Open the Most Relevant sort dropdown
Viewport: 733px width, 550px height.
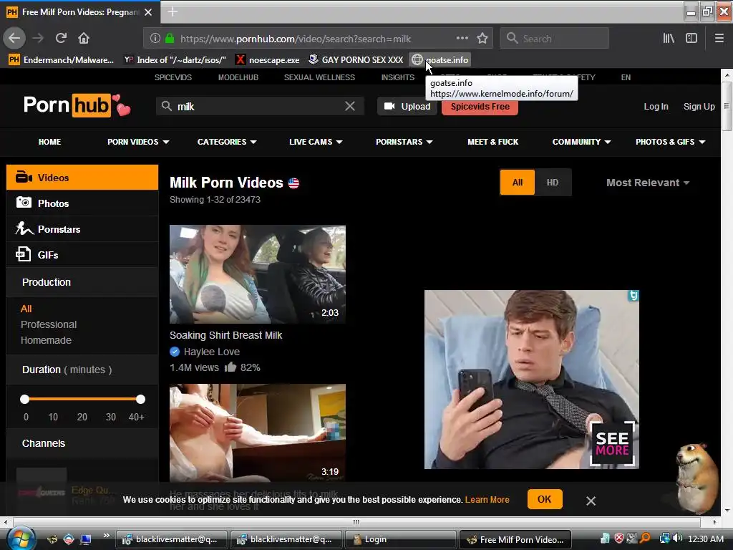[x=647, y=183]
